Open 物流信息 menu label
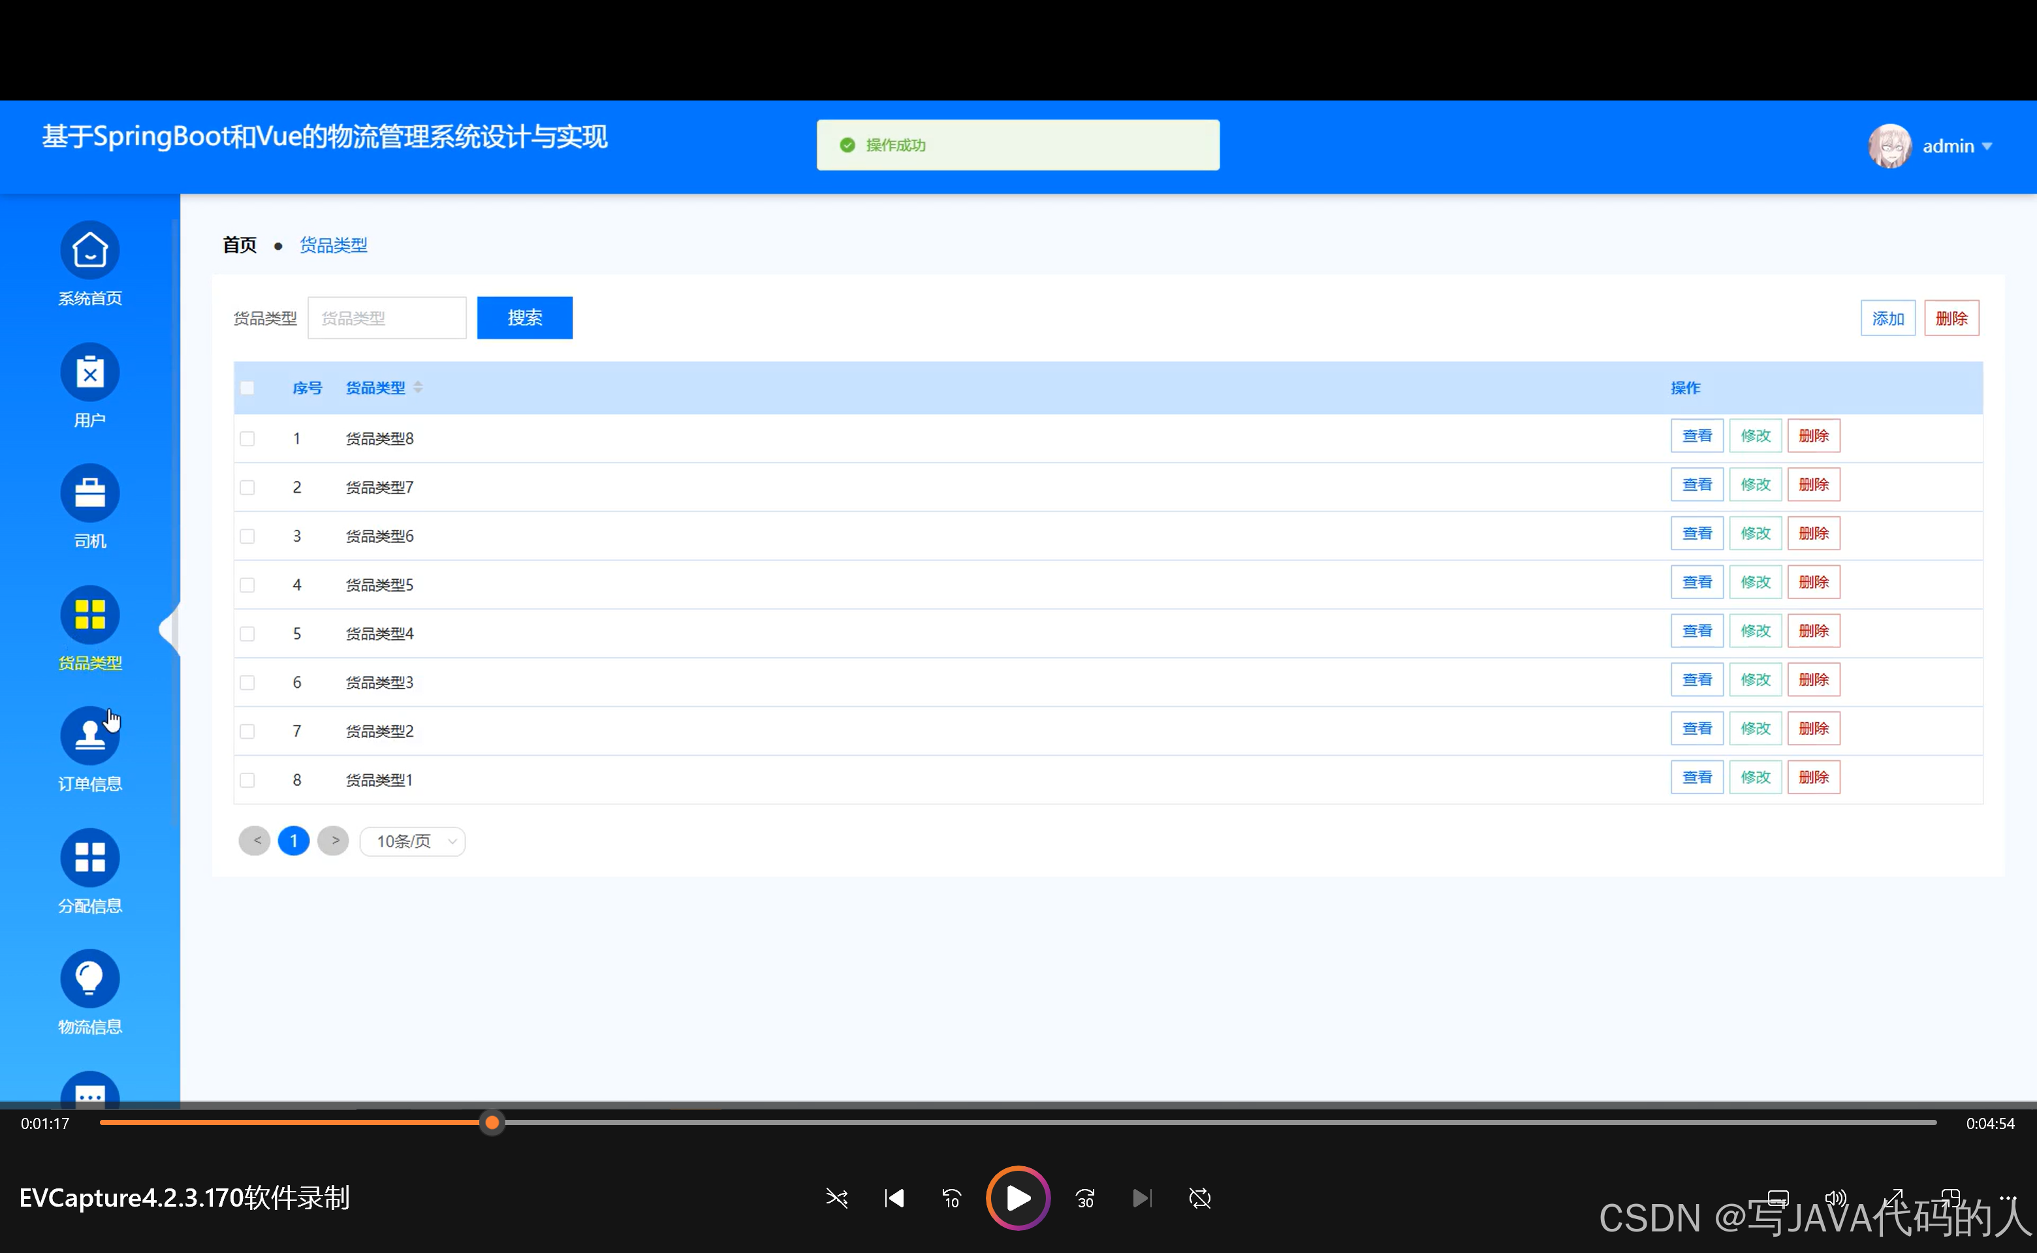Image resolution: width=2037 pixels, height=1253 pixels. click(89, 1027)
